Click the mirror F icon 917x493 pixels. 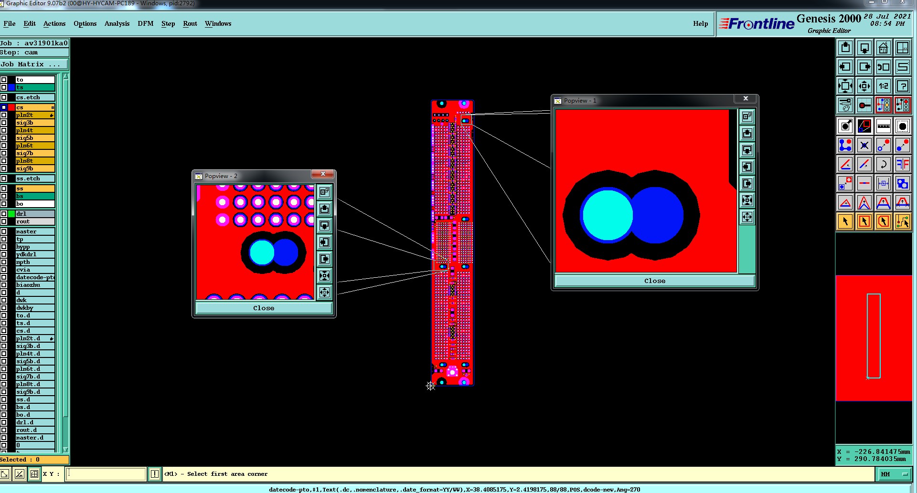click(x=903, y=164)
